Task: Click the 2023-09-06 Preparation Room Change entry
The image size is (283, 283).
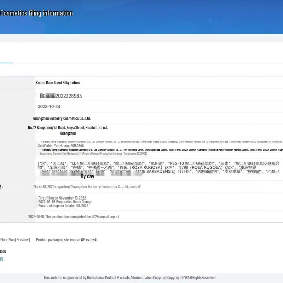Action: click(x=65, y=202)
